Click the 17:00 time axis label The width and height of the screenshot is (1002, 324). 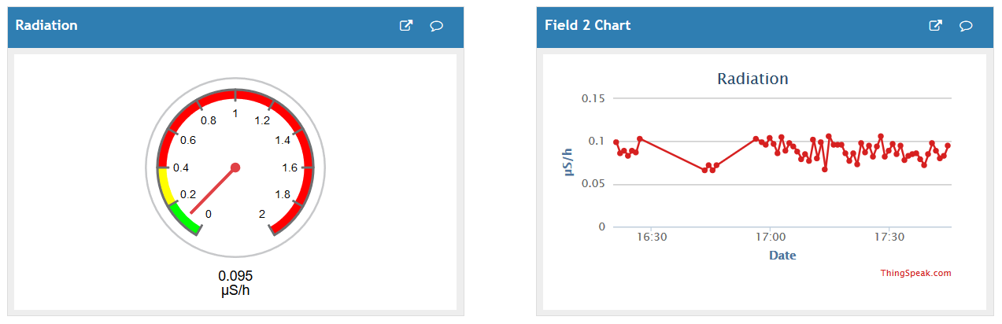tap(771, 237)
